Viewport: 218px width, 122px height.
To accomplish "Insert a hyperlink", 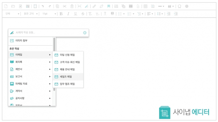I will point(94,6).
